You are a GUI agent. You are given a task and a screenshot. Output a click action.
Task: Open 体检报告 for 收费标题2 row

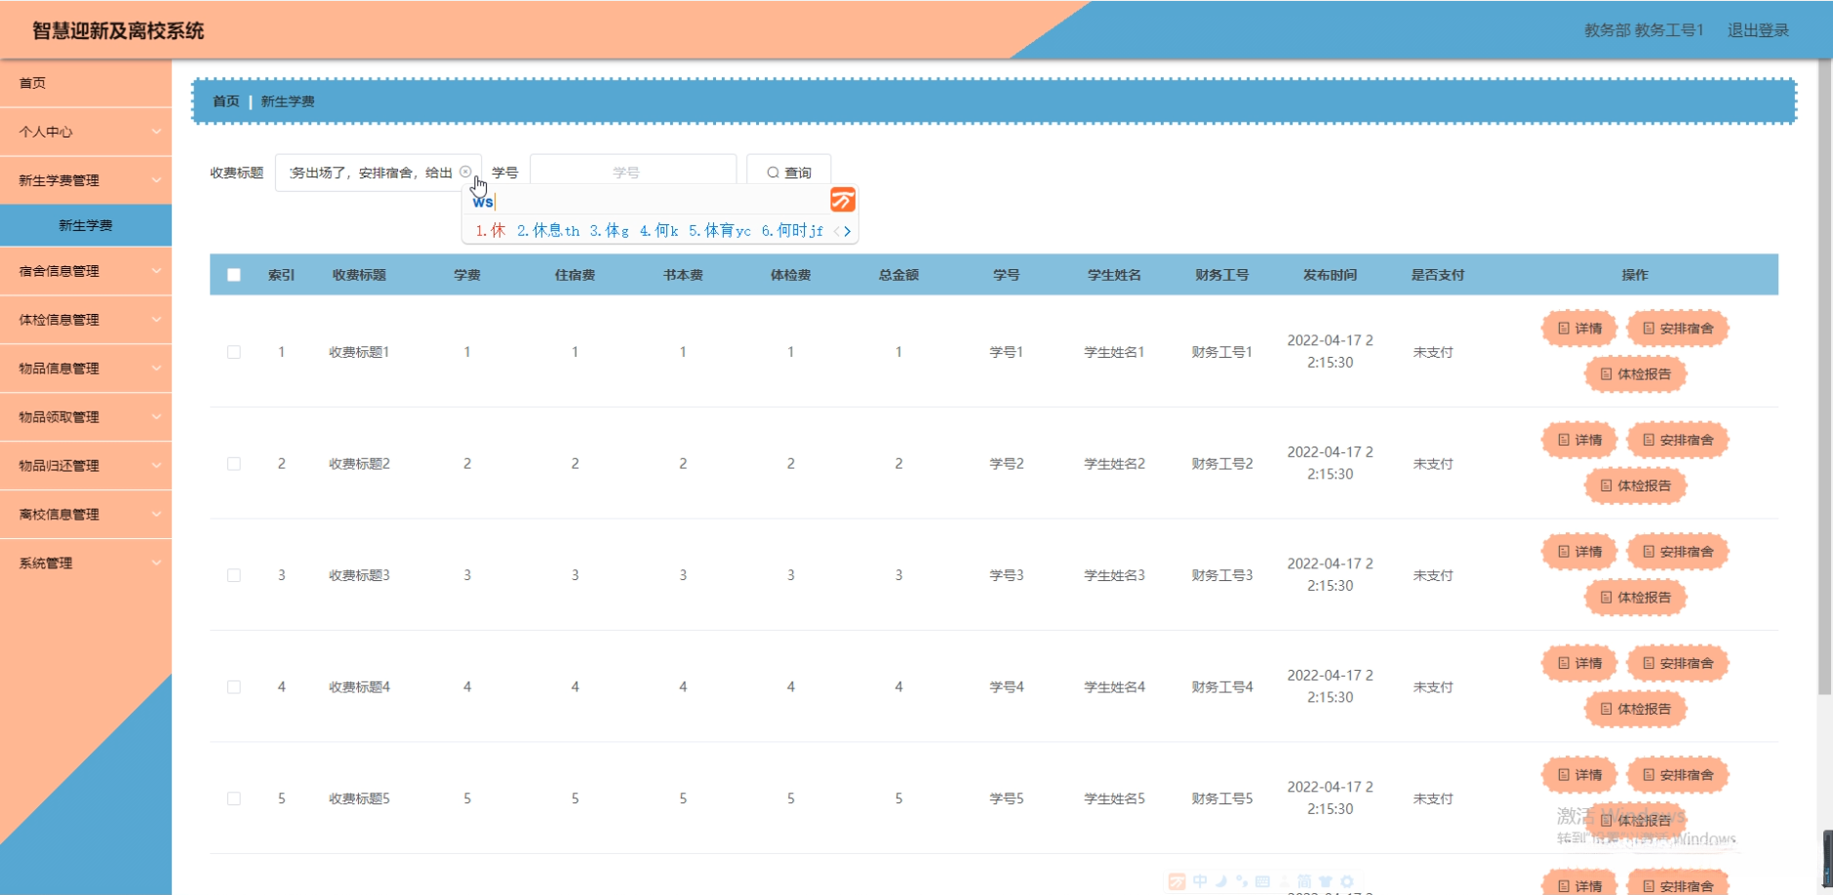click(x=1636, y=486)
